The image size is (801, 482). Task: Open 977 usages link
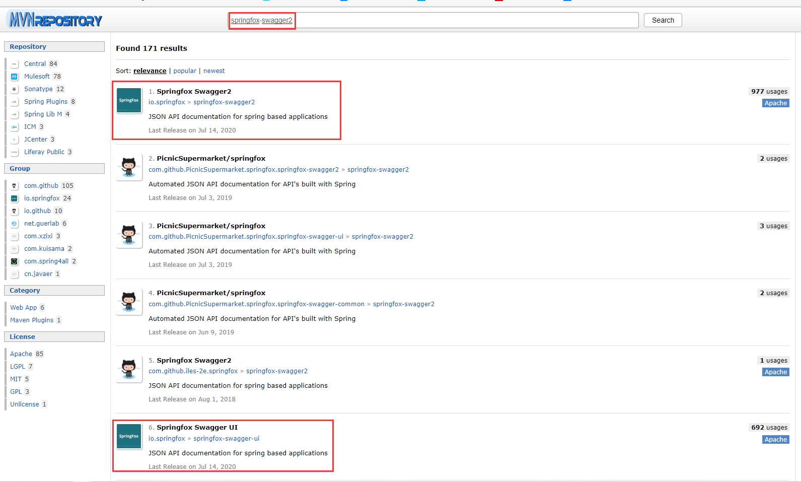coord(769,92)
